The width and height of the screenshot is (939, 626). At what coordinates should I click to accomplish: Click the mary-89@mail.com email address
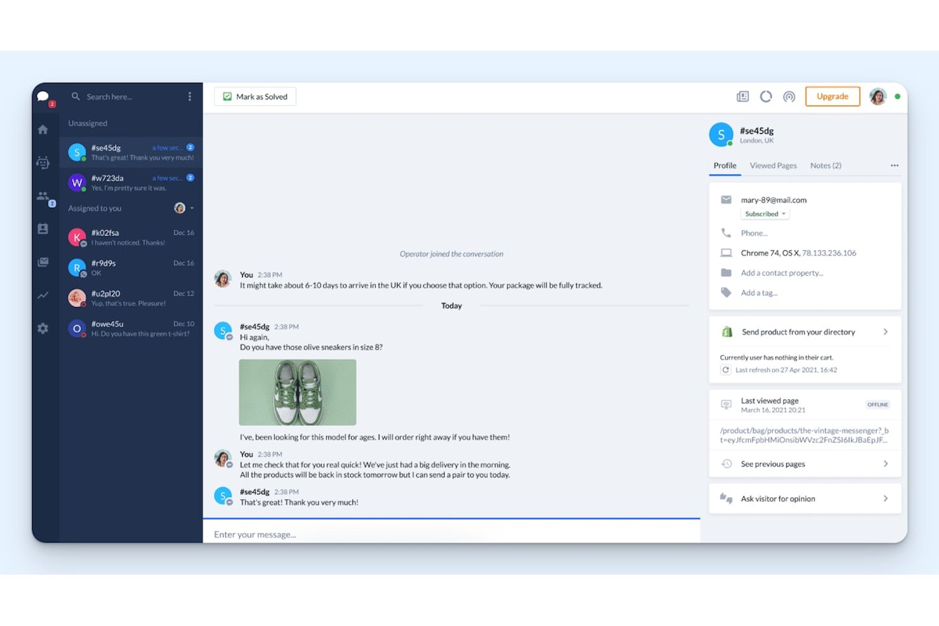point(773,200)
